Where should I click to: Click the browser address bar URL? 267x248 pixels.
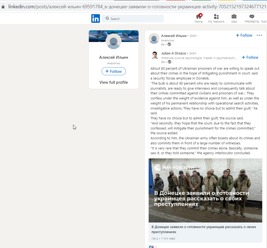pos(137,7)
